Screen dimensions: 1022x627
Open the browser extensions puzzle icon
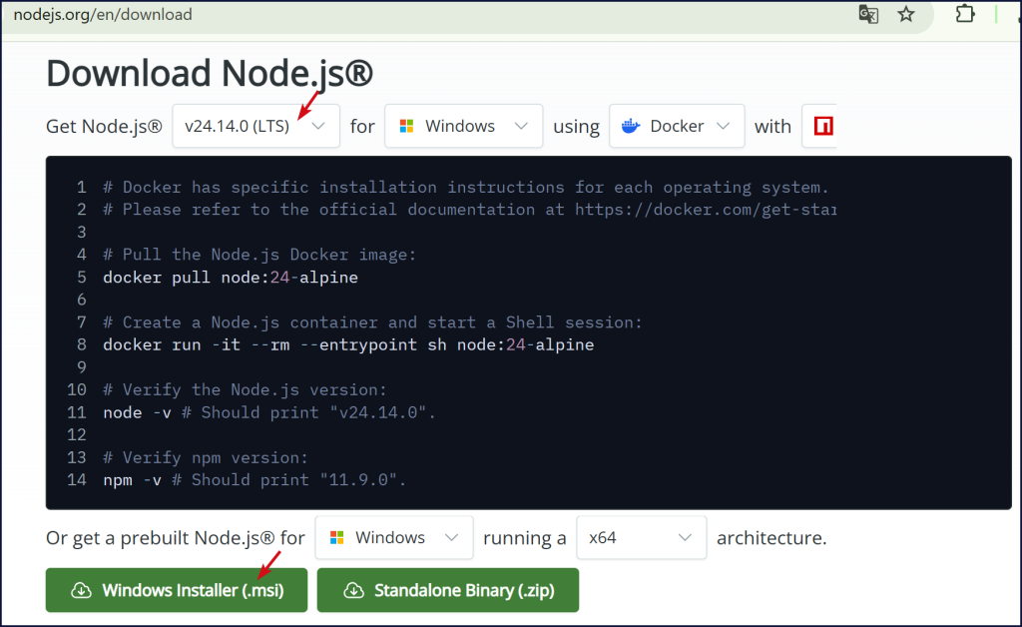coord(964,15)
